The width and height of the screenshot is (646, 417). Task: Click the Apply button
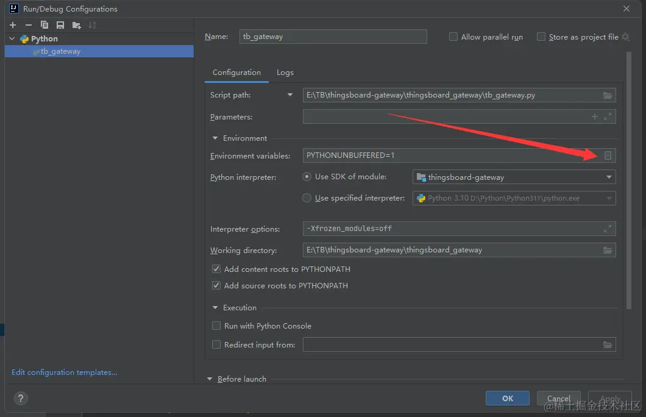[x=610, y=398]
